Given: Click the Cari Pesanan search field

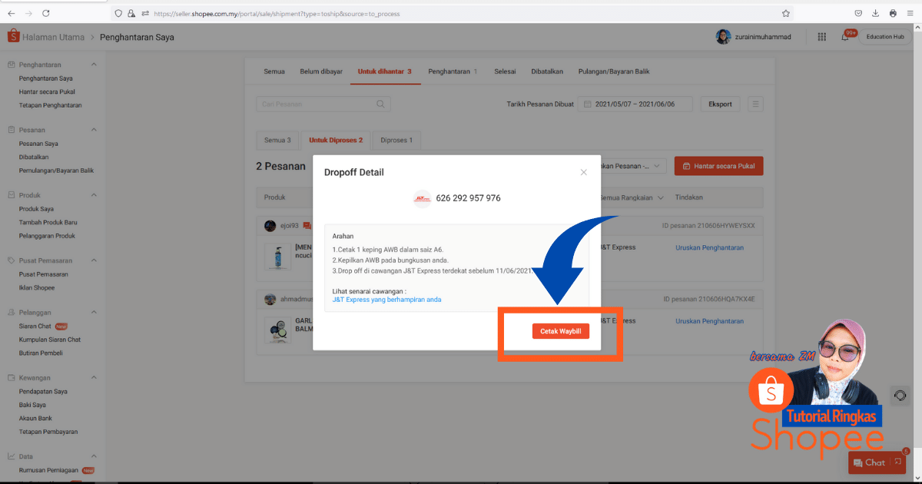Looking at the screenshot, I should click(323, 104).
